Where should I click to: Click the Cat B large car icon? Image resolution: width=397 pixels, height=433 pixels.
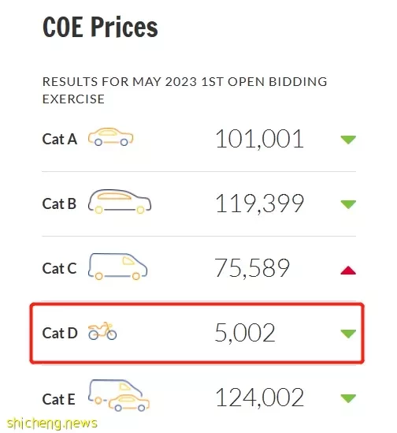pos(120,202)
